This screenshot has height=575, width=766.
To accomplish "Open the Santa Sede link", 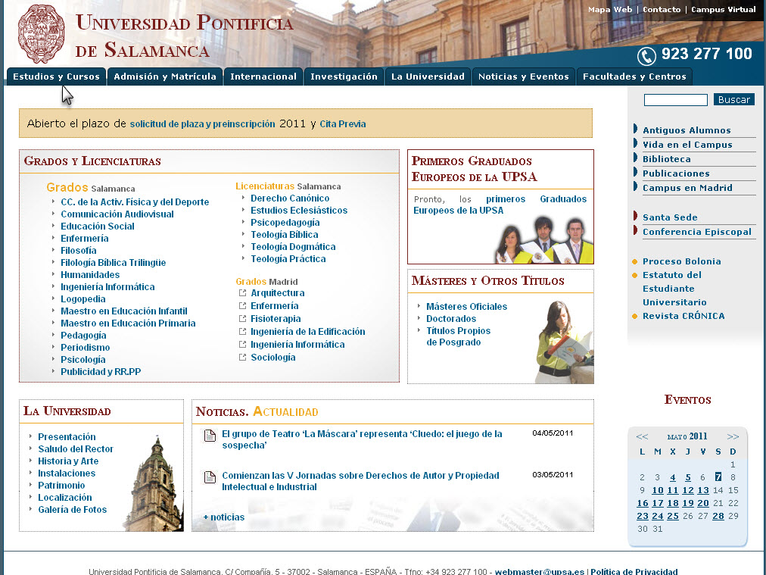I will [670, 217].
